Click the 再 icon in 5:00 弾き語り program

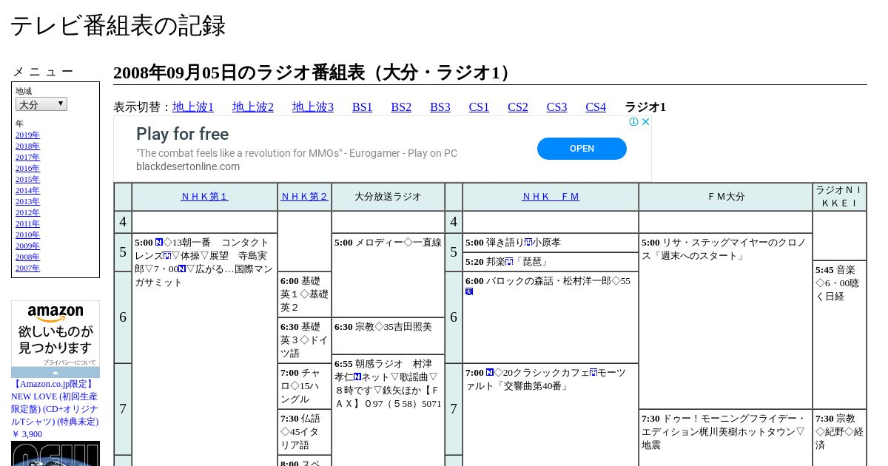(x=528, y=243)
